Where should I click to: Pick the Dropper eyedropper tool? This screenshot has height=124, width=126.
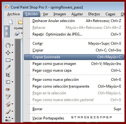point(8,67)
